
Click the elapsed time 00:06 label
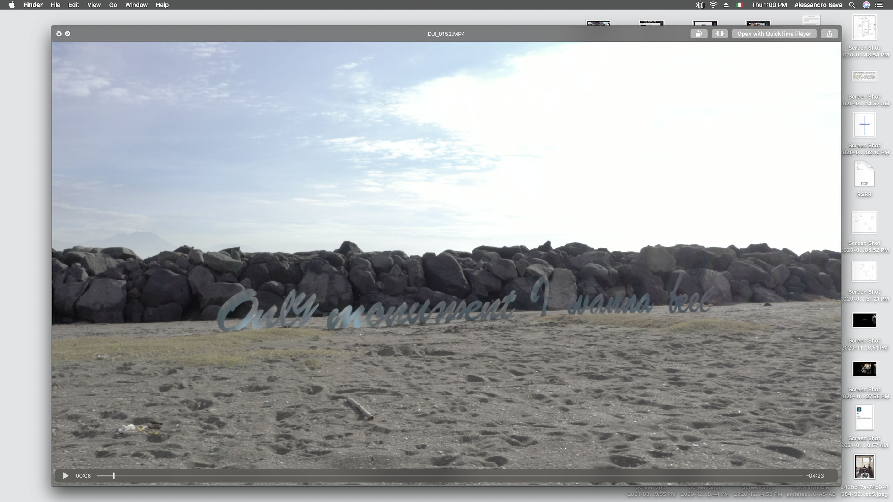pyautogui.click(x=83, y=476)
